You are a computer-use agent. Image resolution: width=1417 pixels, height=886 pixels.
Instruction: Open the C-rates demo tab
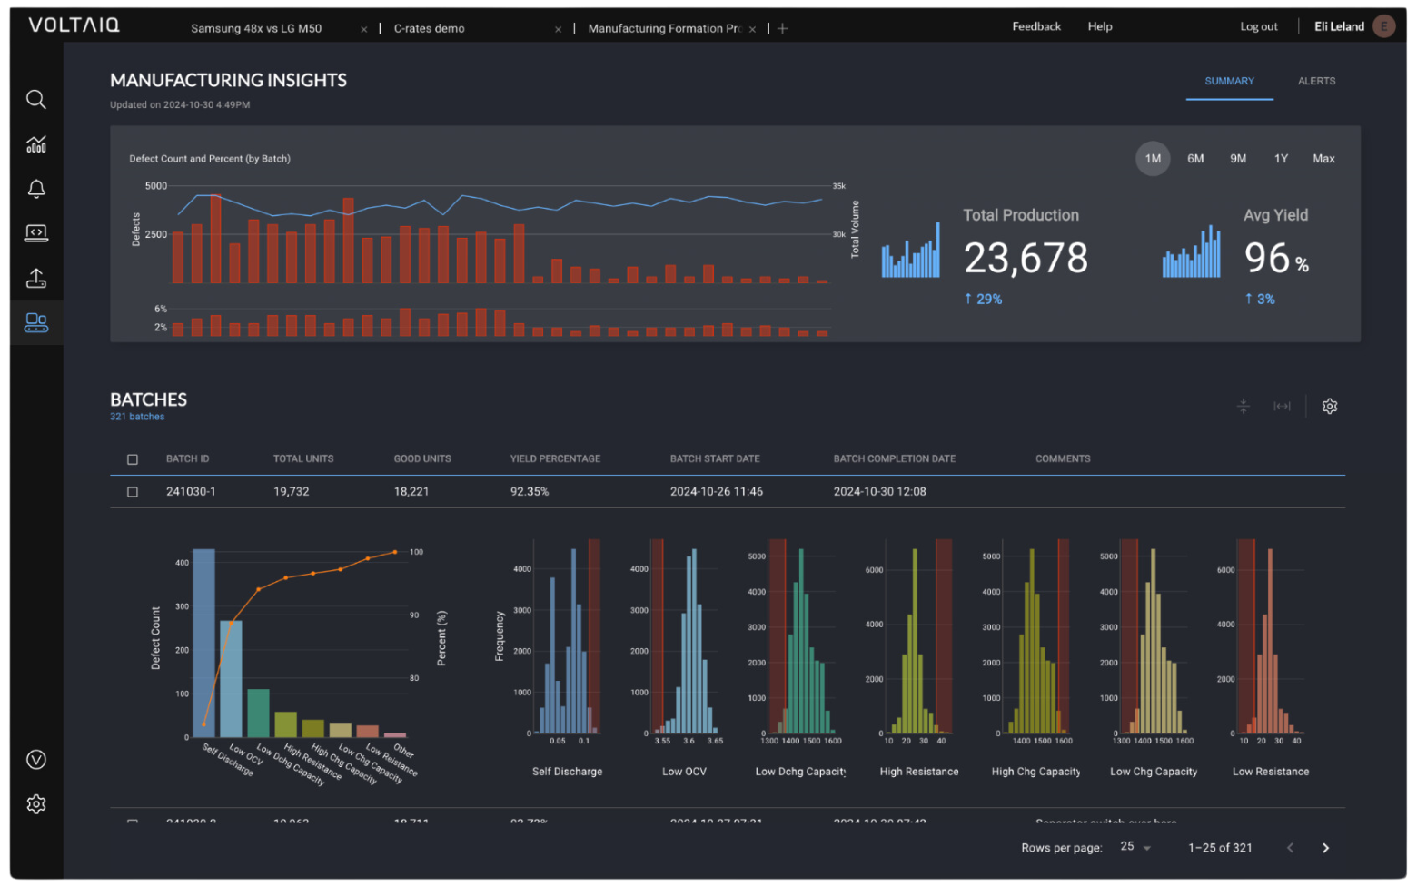click(x=429, y=28)
